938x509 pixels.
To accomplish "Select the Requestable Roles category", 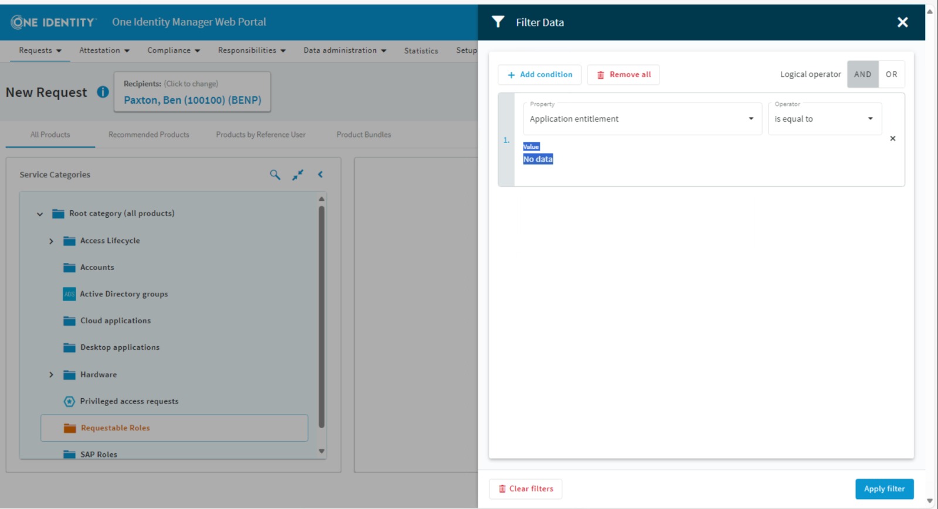I will click(x=174, y=428).
